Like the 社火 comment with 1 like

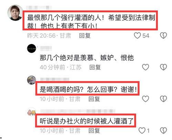142,130
